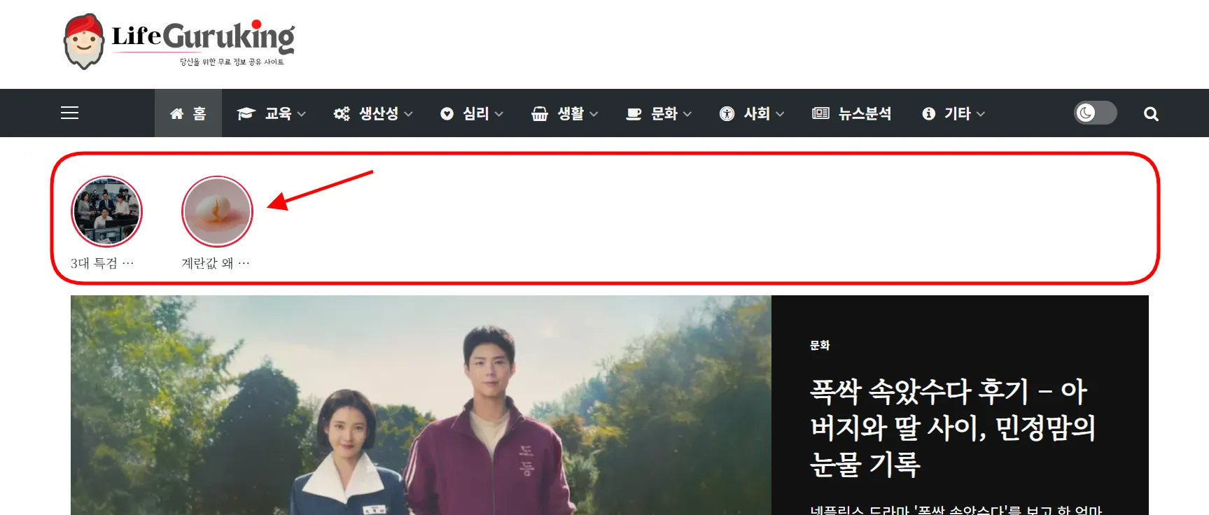Viewport: 1209px width, 515px height.
Task: Expand the 사회 dropdown chevron
Action: pos(780,114)
